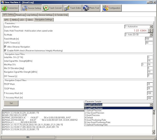Open the SBAS sub-tab

coord(30,20)
